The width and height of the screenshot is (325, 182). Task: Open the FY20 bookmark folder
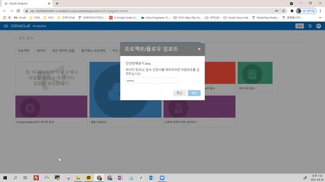coord(35,18)
